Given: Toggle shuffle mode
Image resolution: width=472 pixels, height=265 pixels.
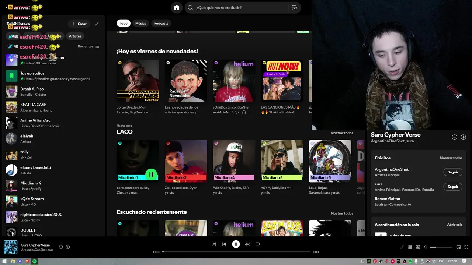Looking at the screenshot, I should click(214, 244).
